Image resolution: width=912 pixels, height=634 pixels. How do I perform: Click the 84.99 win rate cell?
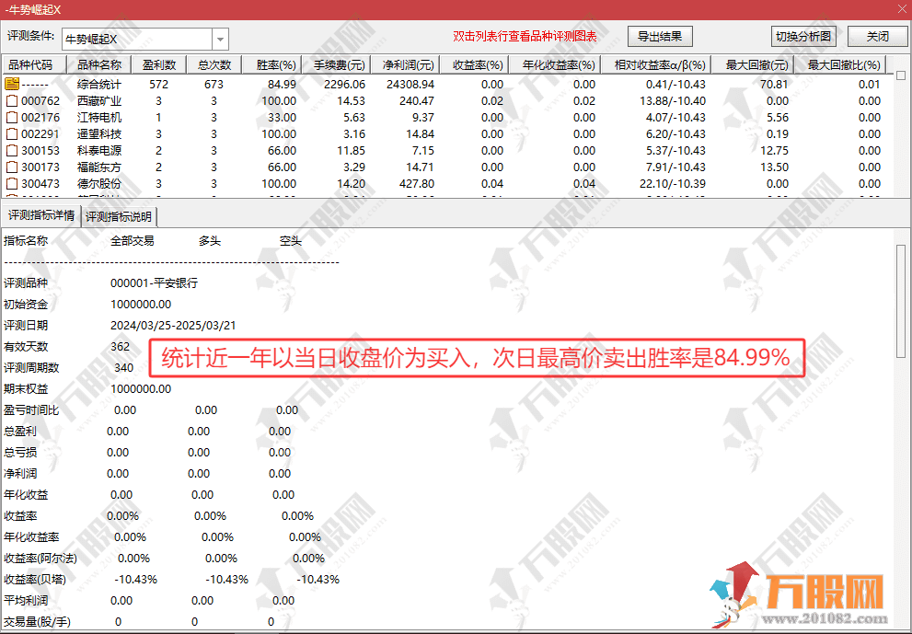point(282,85)
